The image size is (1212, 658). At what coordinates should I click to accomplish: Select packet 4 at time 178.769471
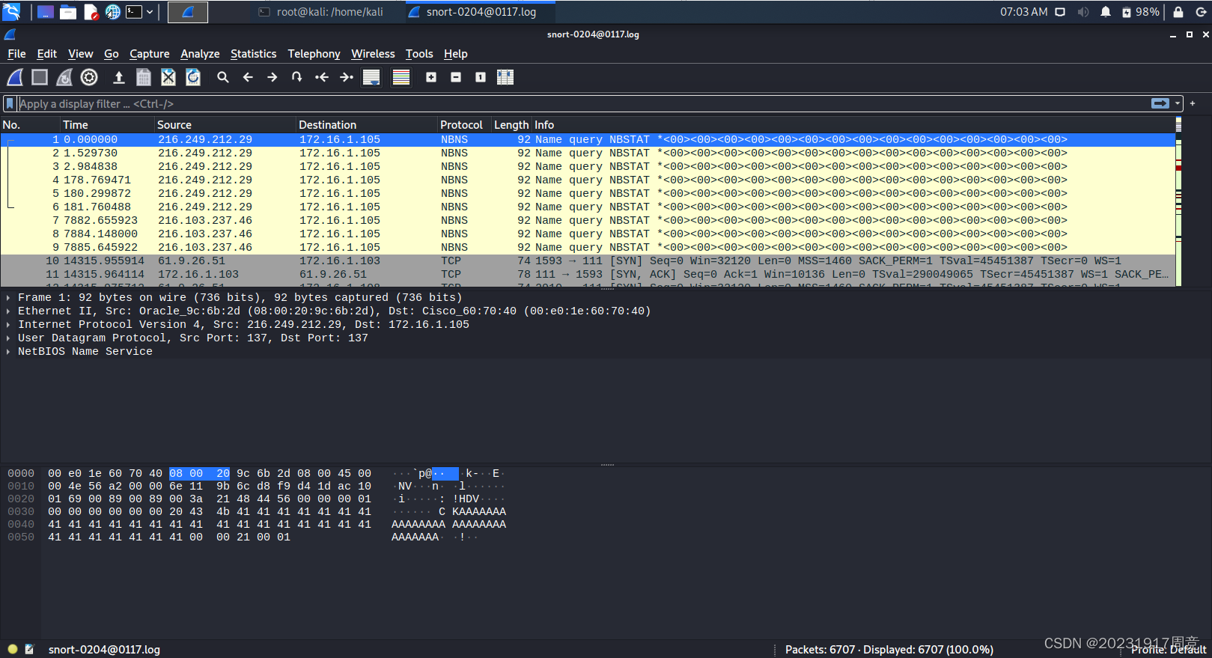click(588, 180)
